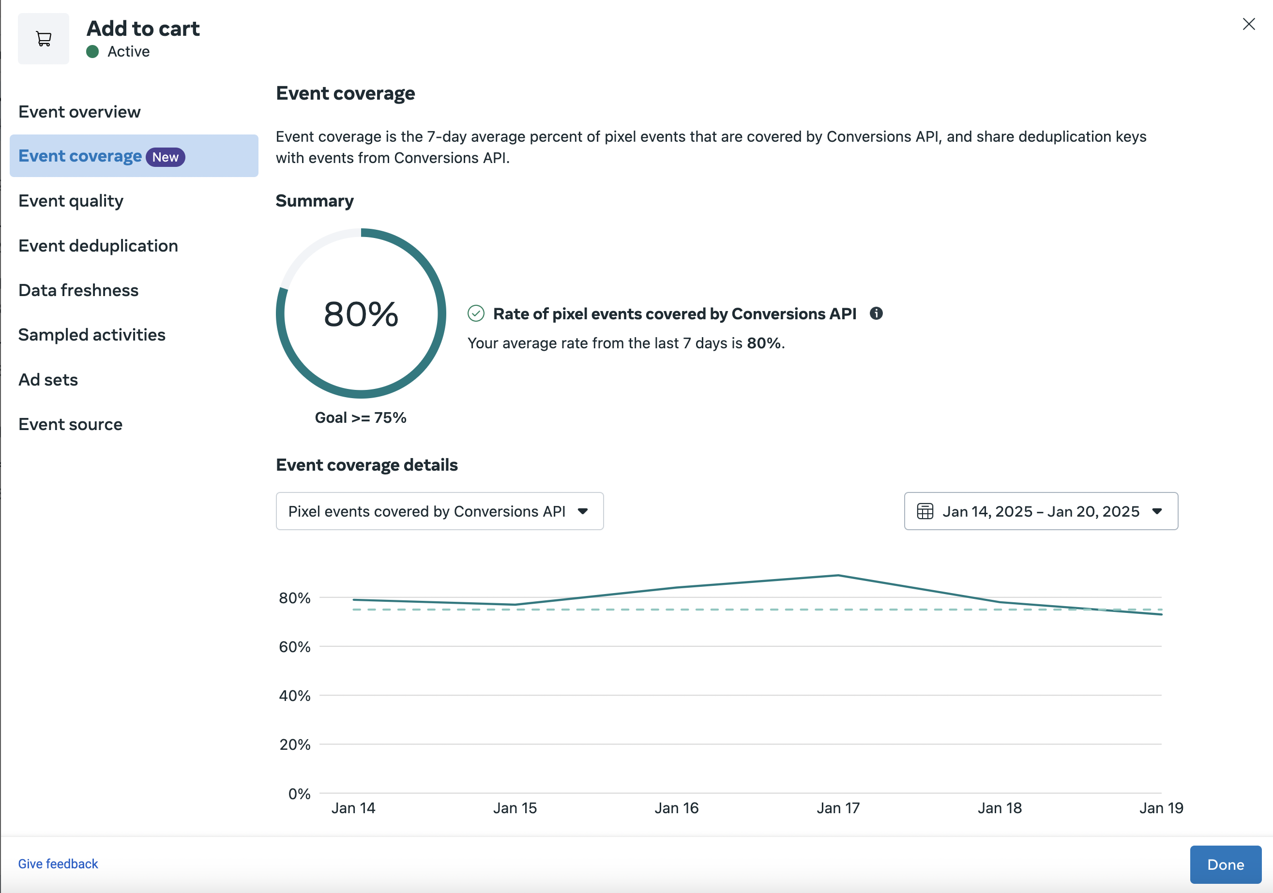This screenshot has height=893, width=1273.
Task: Click the Jan 19 axis label
Action: (1161, 808)
